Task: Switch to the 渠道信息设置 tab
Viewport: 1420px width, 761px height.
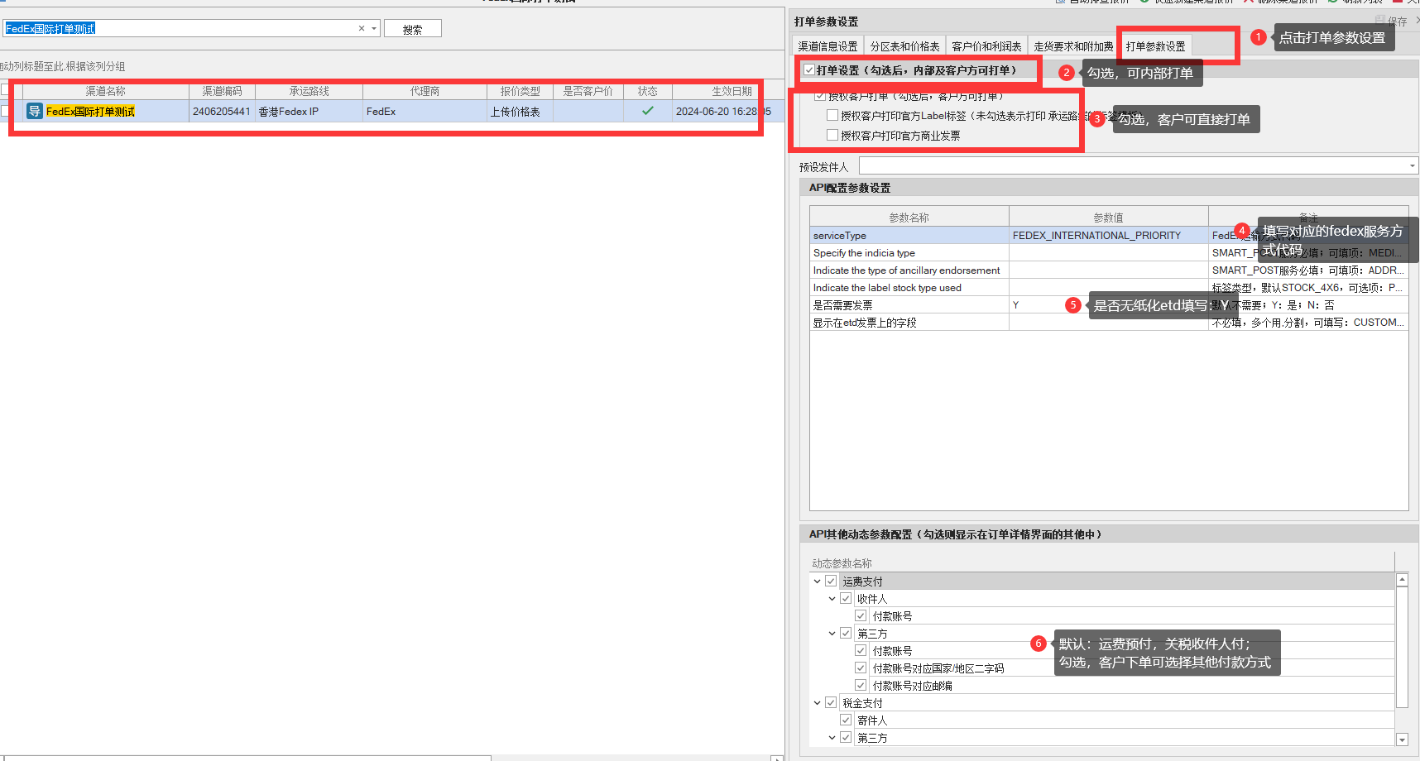Action: [828, 46]
